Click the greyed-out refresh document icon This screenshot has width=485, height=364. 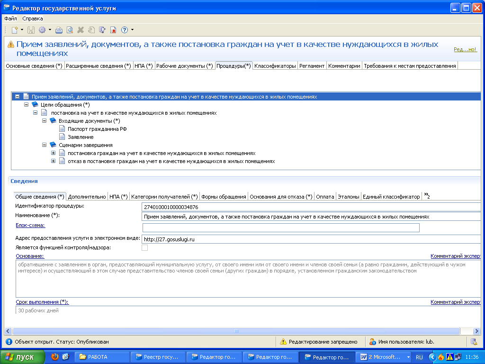(x=91, y=30)
